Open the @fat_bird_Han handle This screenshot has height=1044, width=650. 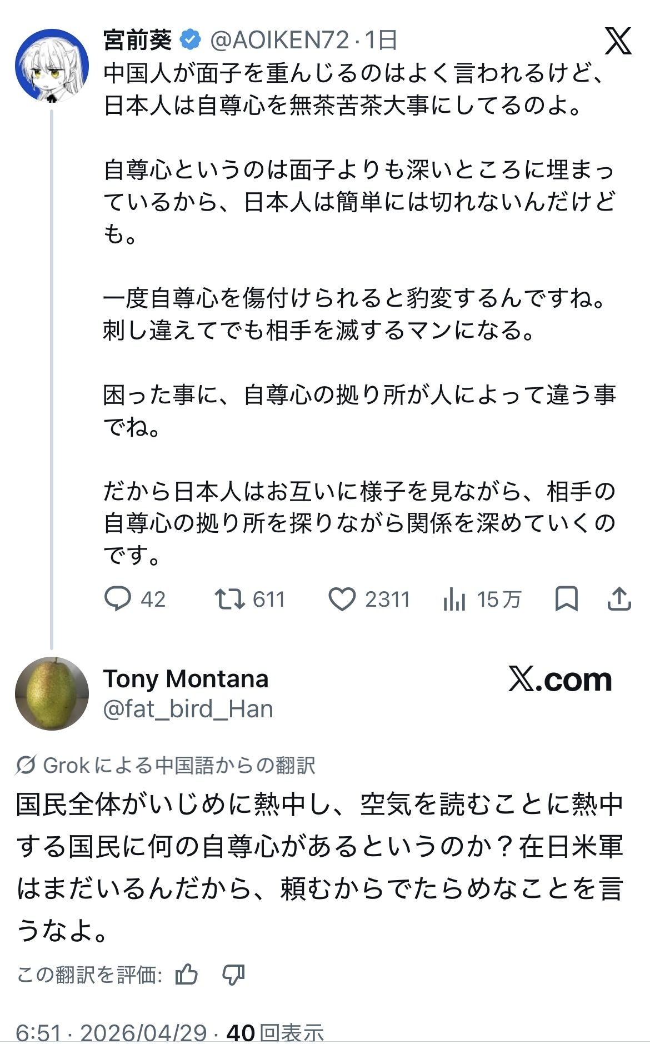pos(188,709)
